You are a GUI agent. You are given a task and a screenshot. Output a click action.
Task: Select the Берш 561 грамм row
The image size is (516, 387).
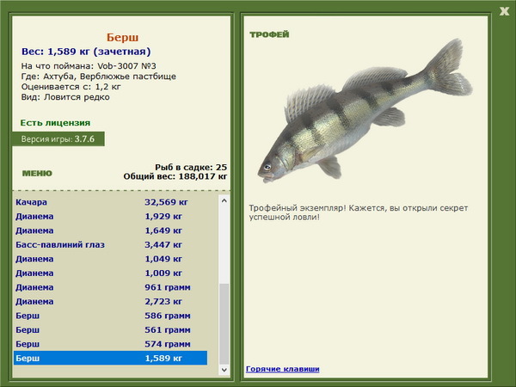tap(111, 329)
